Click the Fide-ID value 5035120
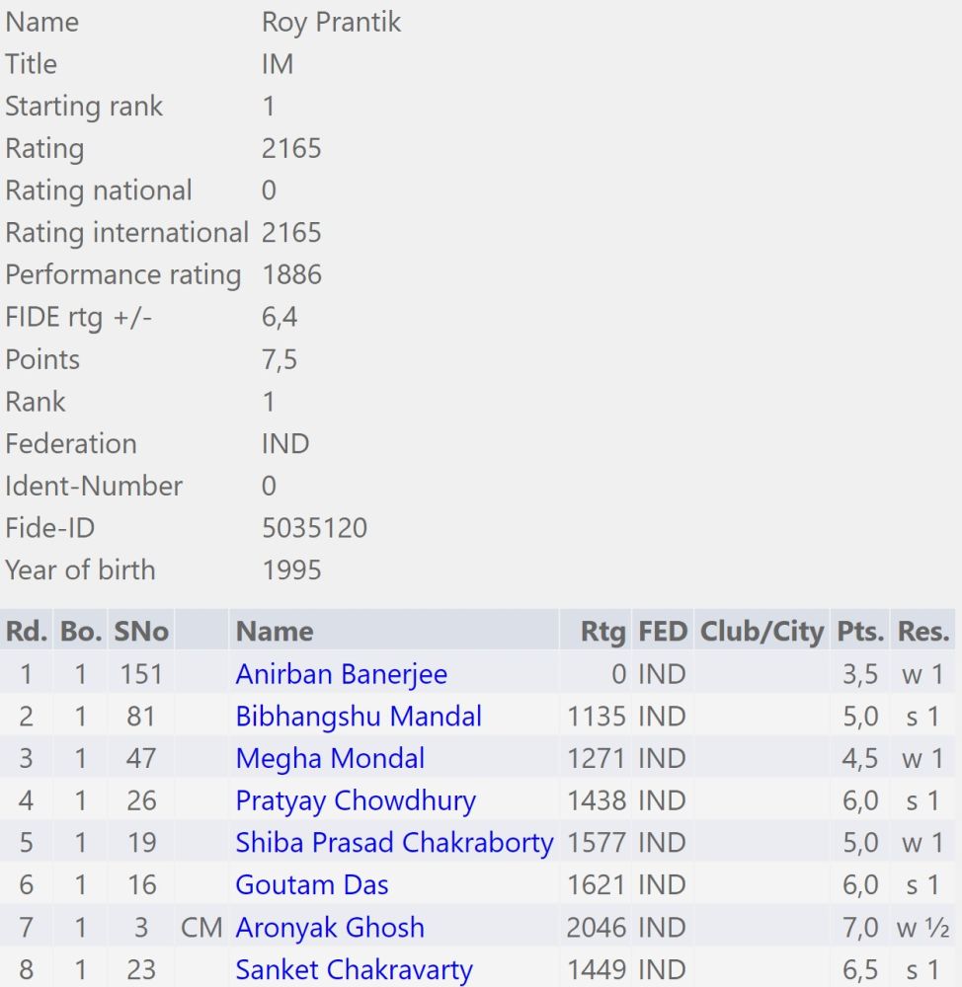The image size is (962, 987). 314,528
